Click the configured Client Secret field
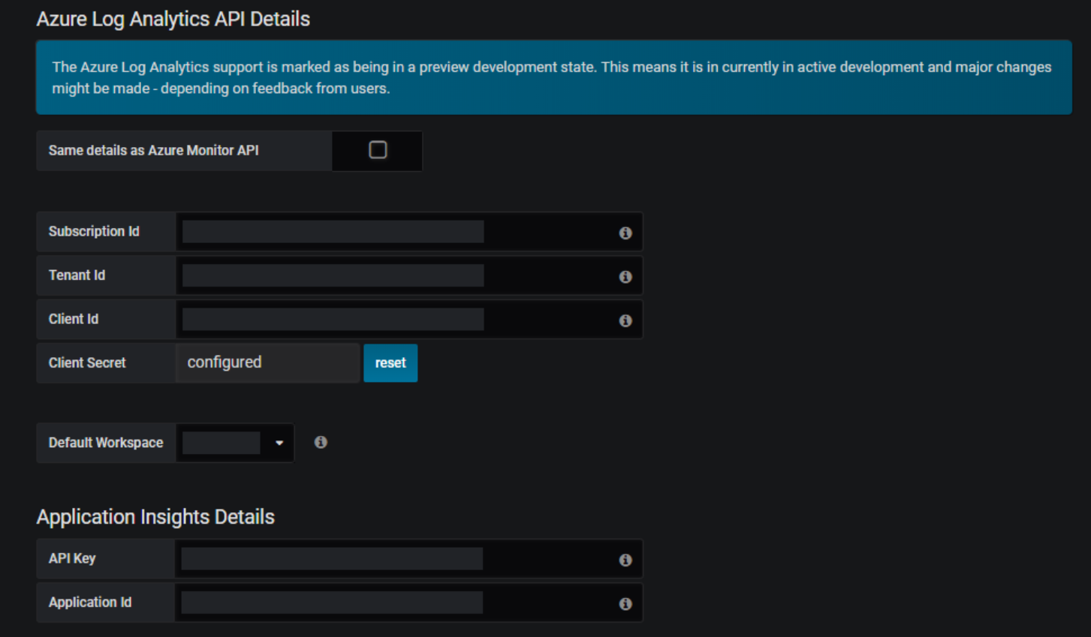 [267, 363]
